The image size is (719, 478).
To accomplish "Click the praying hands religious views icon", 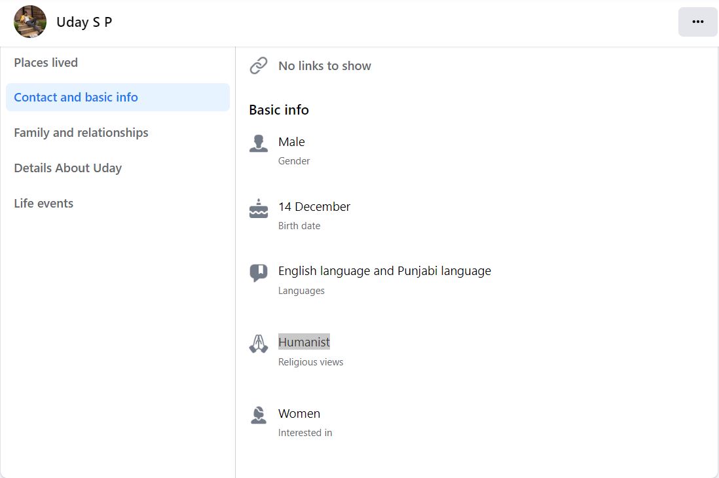I will [259, 344].
